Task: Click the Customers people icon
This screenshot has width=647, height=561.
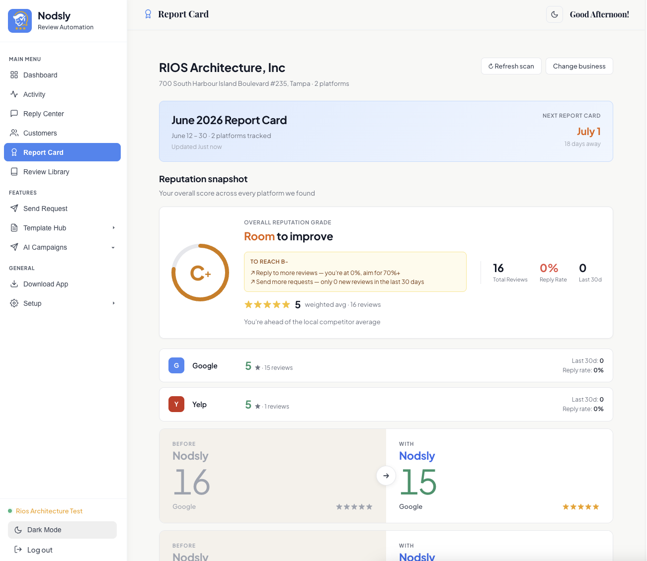Action: [x=14, y=133]
